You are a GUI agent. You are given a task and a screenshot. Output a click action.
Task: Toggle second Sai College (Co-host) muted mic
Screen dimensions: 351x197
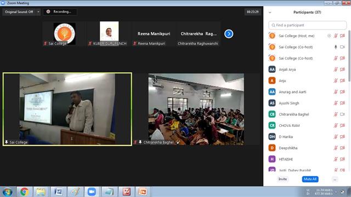pos(336,59)
